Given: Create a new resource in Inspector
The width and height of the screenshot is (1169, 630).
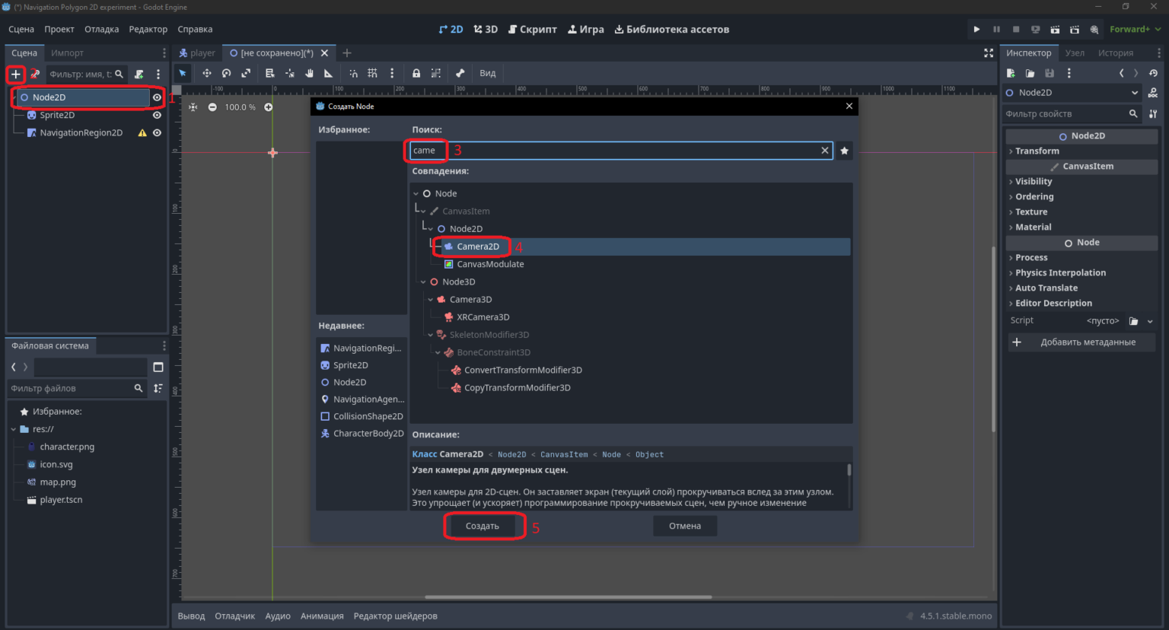Looking at the screenshot, I should (1011, 73).
